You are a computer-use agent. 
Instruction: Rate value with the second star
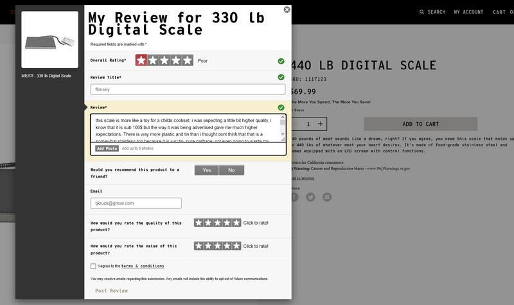point(208,246)
